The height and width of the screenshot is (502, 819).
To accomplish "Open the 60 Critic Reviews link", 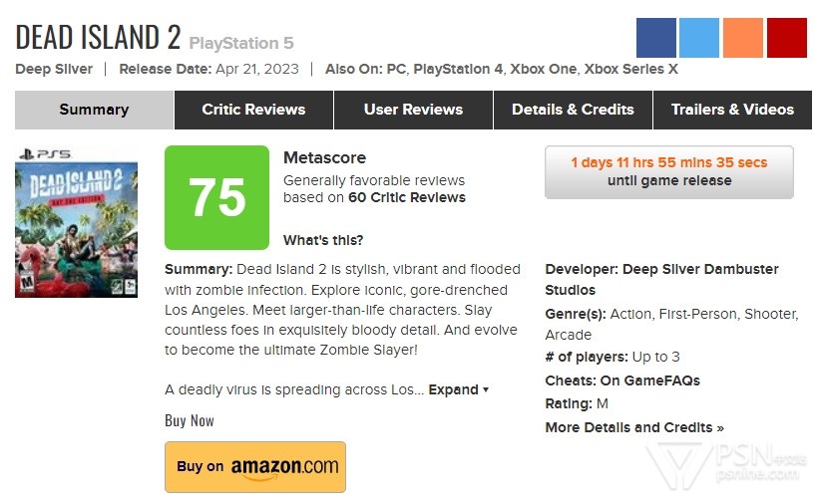I will (406, 197).
